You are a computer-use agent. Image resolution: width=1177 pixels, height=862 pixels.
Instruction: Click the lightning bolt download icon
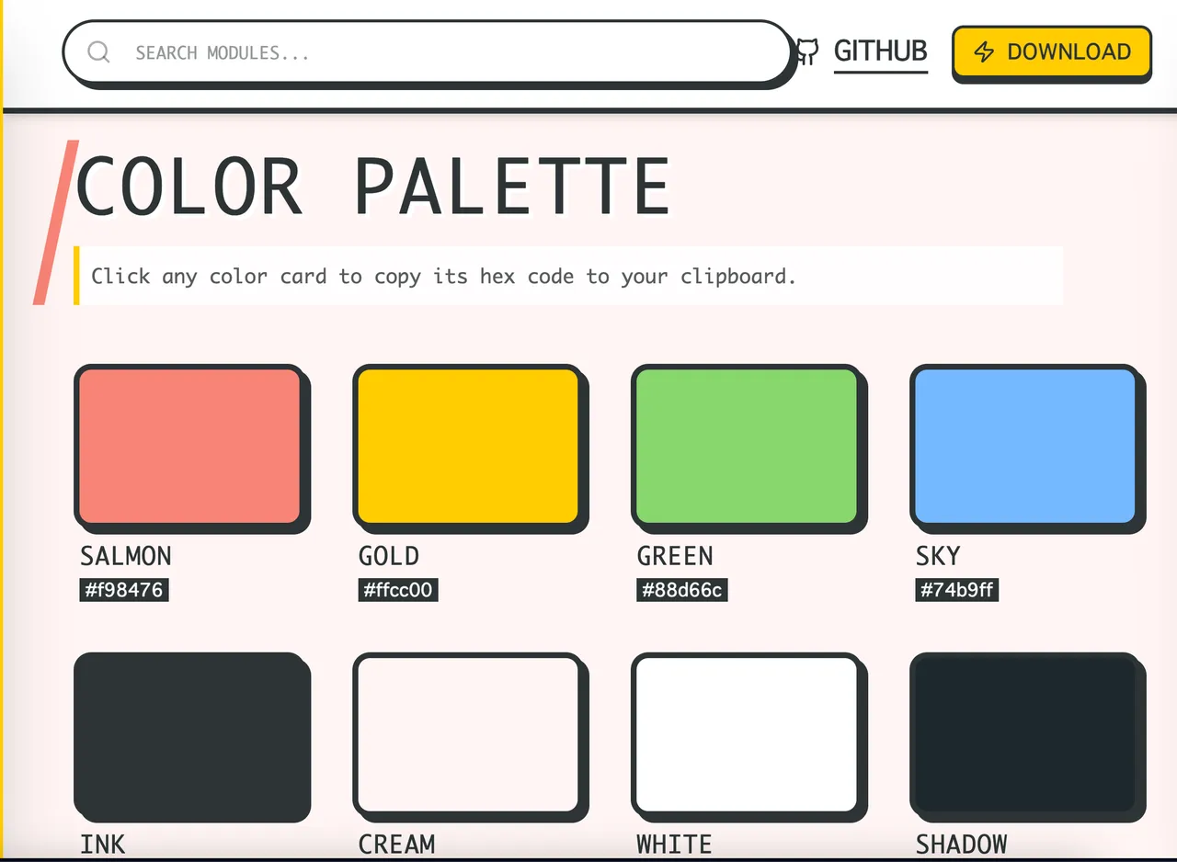point(984,51)
